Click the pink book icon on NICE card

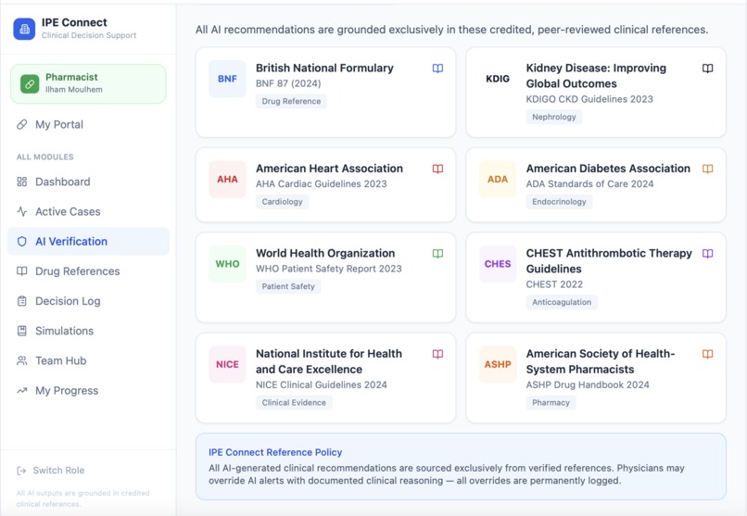[x=437, y=354]
